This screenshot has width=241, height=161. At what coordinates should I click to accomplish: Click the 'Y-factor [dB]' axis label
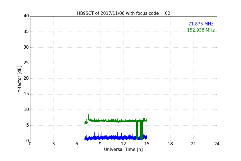click(x=19, y=79)
